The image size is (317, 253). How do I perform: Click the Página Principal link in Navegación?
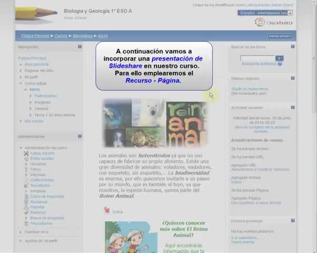pos(32,58)
